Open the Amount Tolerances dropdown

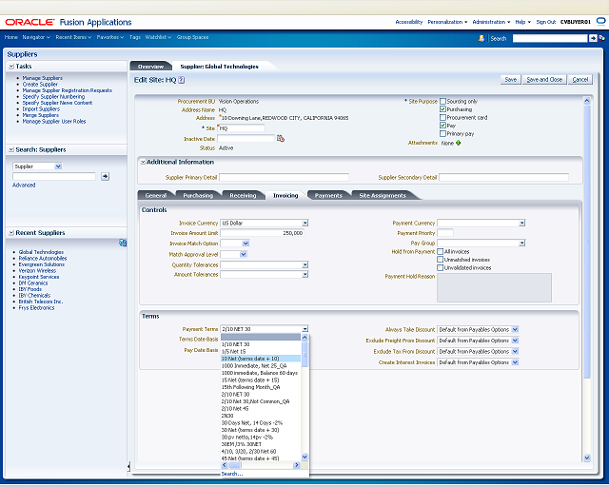point(305,274)
